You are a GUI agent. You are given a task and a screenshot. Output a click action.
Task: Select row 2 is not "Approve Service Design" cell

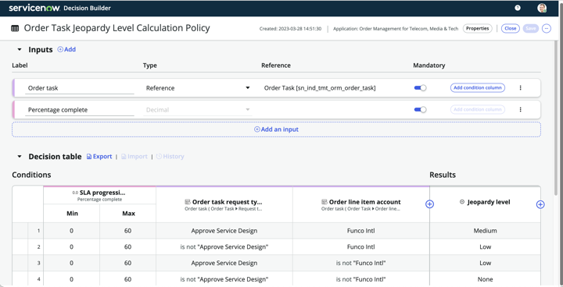coord(224,247)
